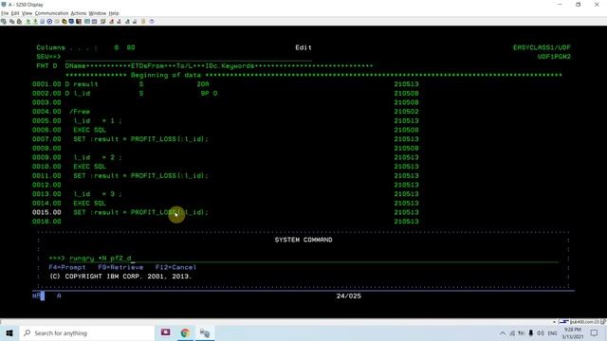Click the Paste toolbar icon
The height and width of the screenshot is (341, 607).
[19, 22]
